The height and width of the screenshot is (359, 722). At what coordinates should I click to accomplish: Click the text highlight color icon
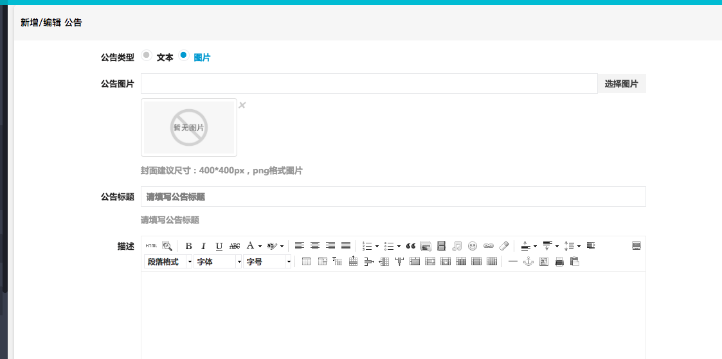pos(272,246)
